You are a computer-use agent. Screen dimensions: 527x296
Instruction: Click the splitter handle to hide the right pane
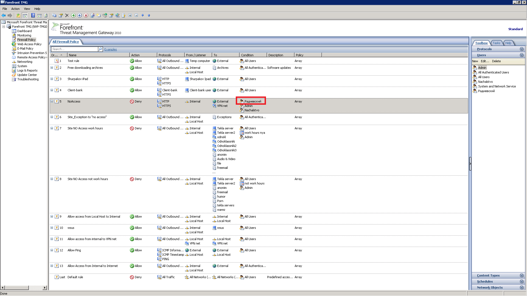tap(470, 164)
